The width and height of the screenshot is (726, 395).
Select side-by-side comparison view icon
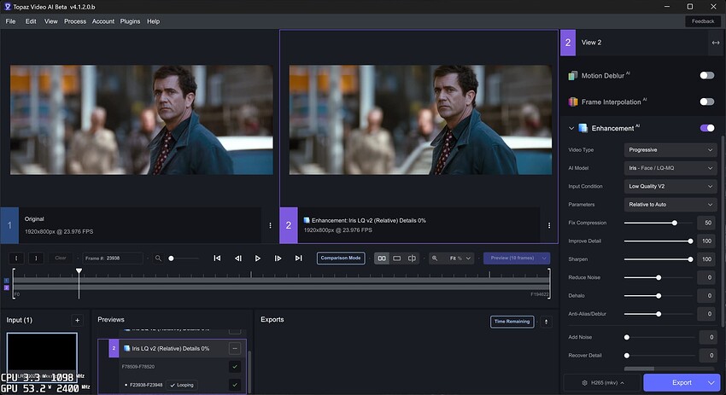[382, 258]
